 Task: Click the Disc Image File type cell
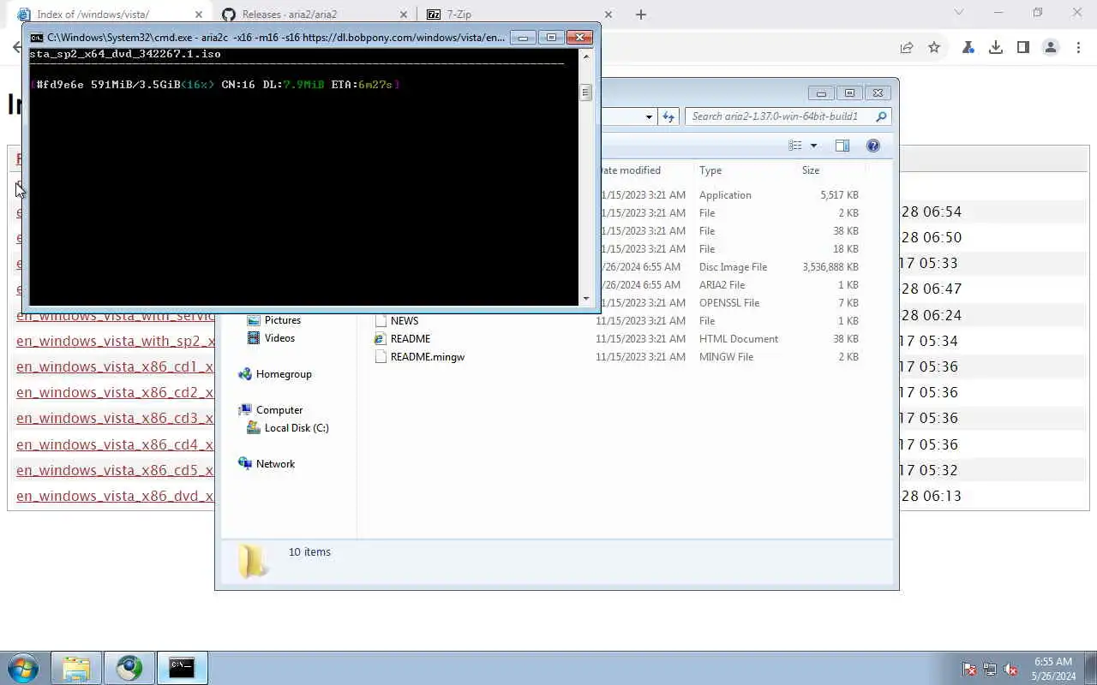pos(733,267)
